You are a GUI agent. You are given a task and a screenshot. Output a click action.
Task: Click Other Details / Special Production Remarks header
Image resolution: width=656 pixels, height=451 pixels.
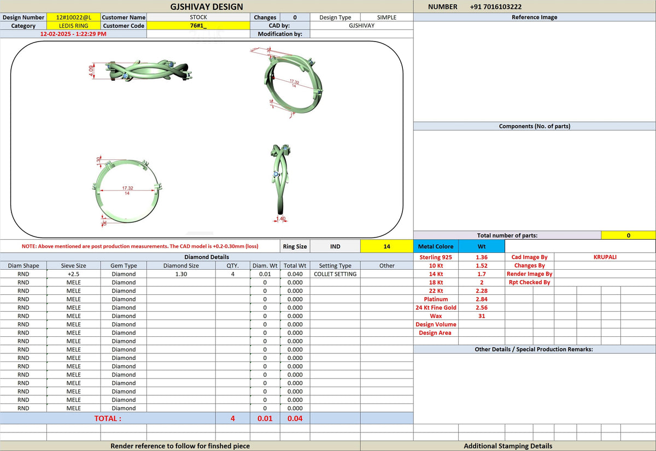coord(534,349)
